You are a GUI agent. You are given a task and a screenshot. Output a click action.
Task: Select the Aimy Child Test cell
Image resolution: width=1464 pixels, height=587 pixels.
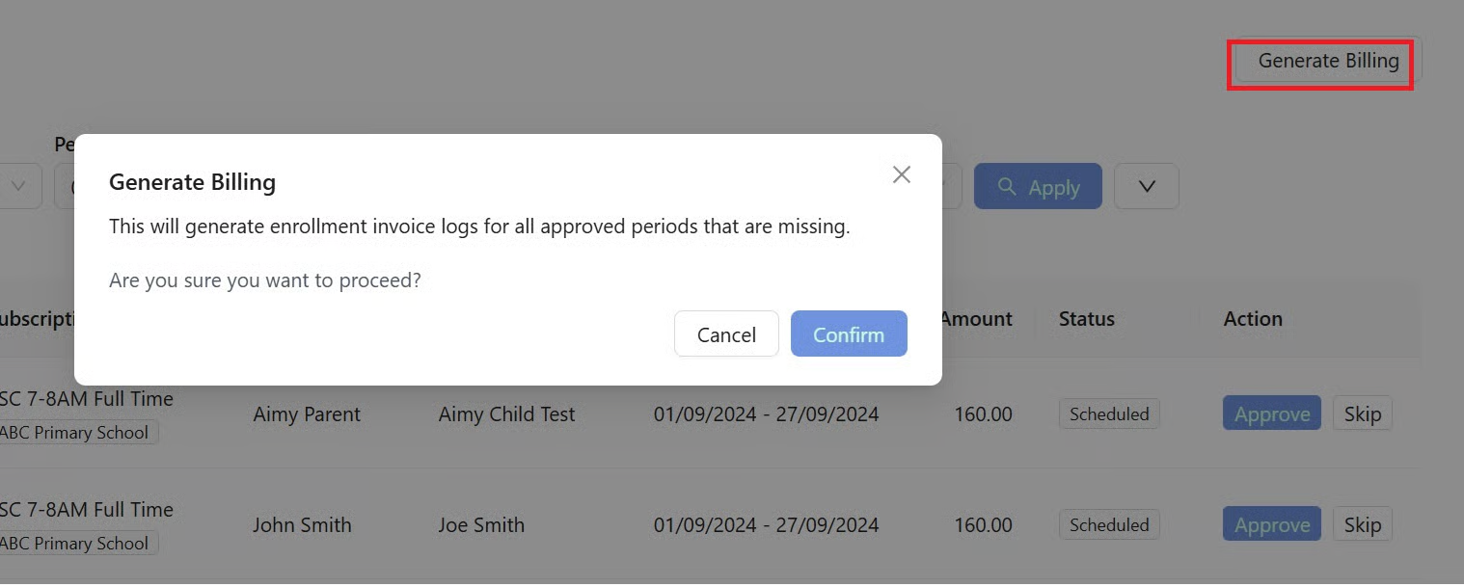coord(506,414)
